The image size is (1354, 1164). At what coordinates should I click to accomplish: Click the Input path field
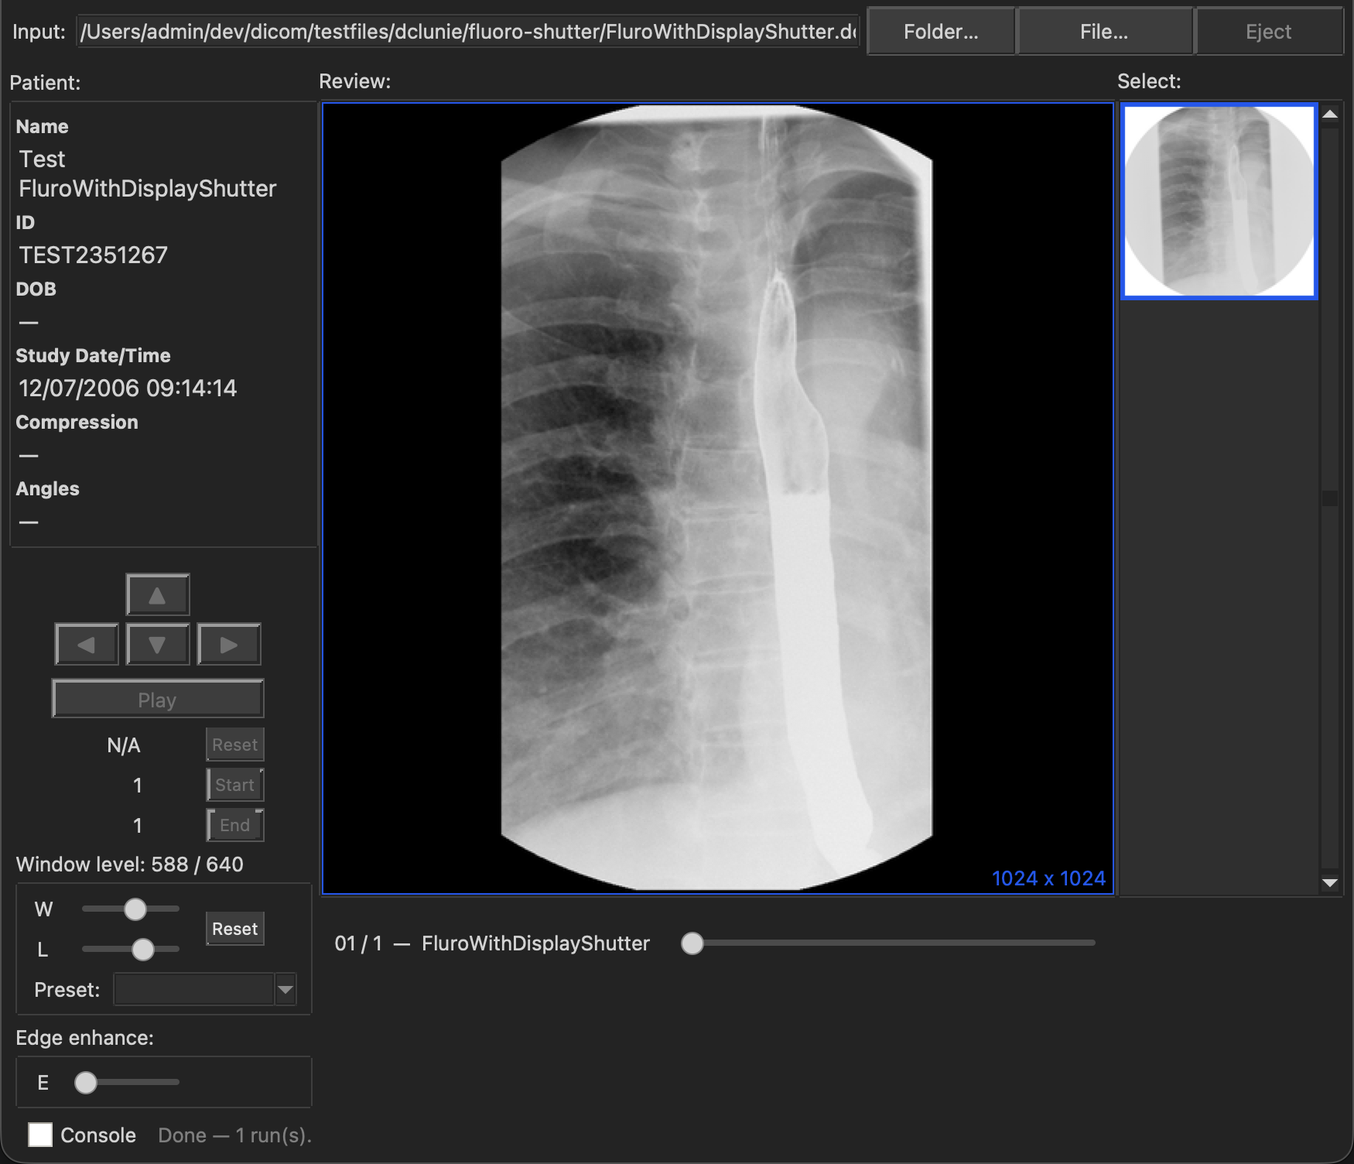tap(468, 32)
